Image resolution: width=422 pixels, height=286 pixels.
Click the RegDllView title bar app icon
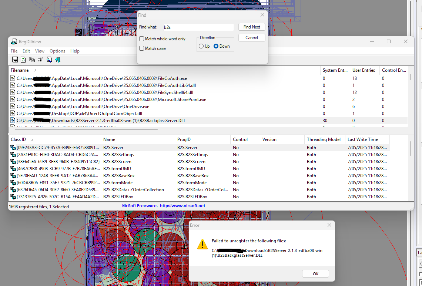pyautogui.click(x=14, y=41)
